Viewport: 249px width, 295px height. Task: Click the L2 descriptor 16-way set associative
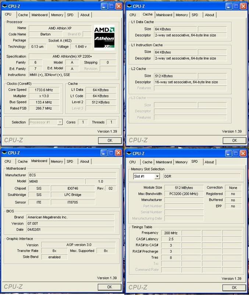pos(190,82)
